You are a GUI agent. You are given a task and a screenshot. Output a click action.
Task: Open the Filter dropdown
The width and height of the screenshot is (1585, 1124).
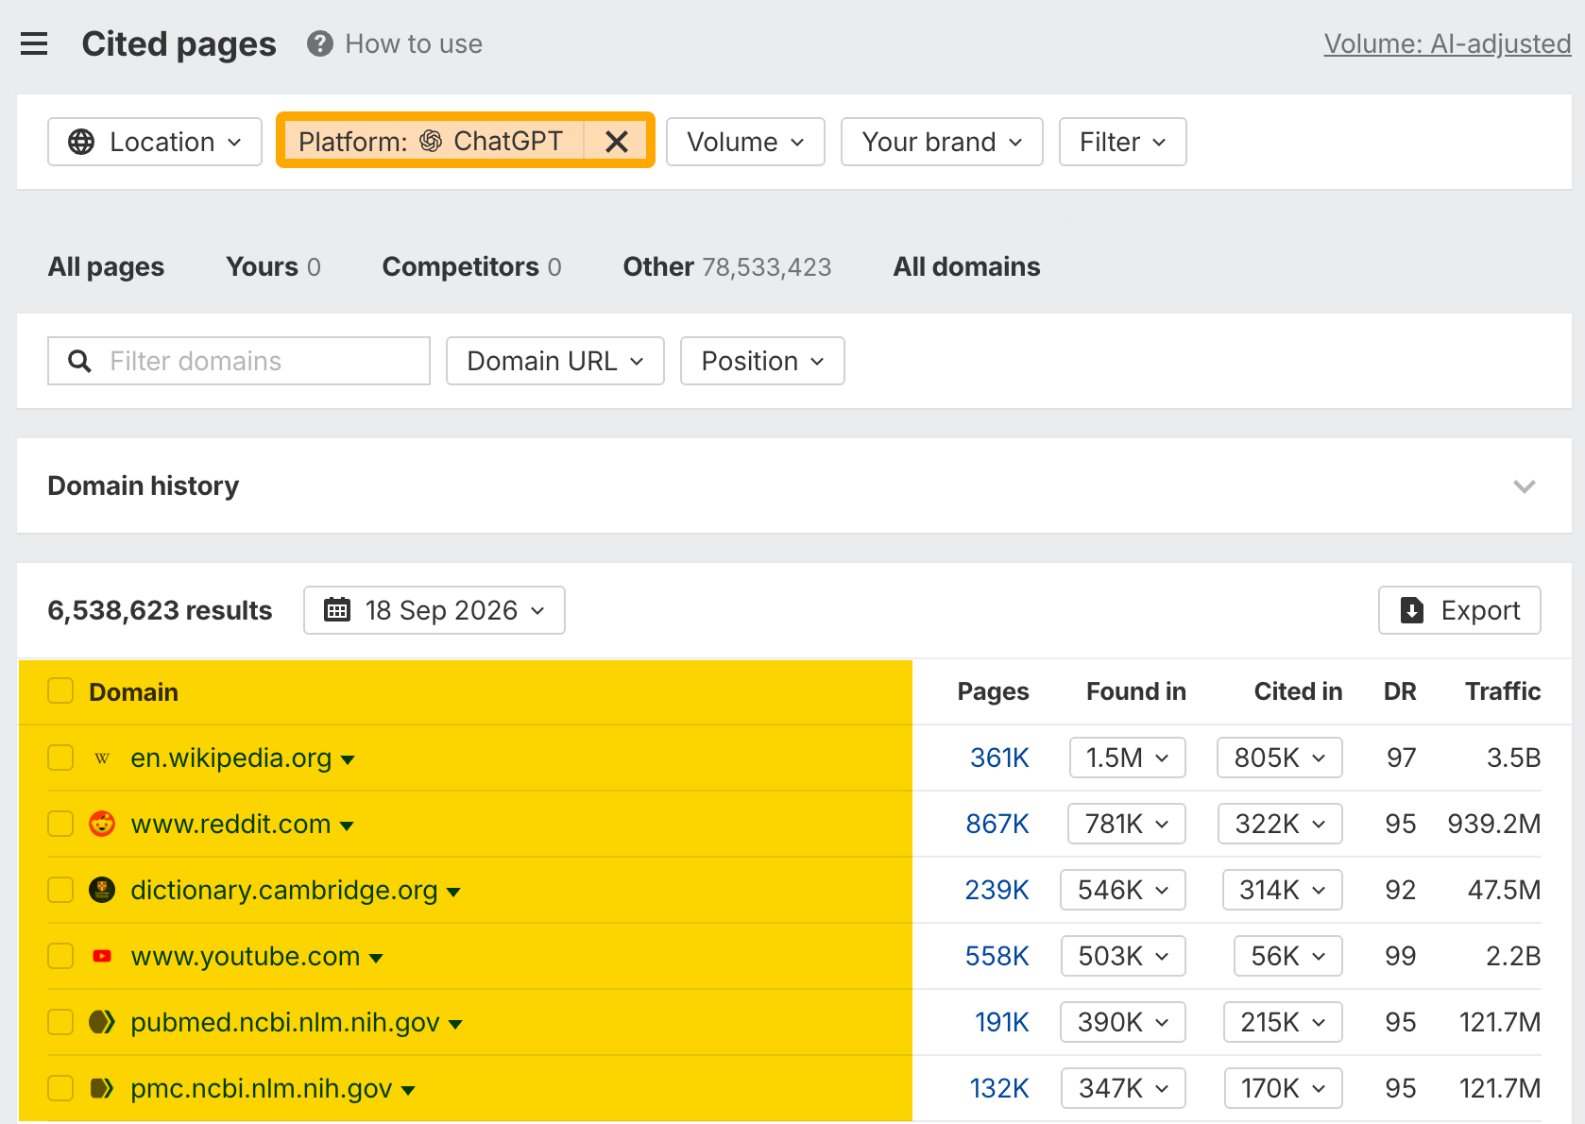click(x=1122, y=142)
